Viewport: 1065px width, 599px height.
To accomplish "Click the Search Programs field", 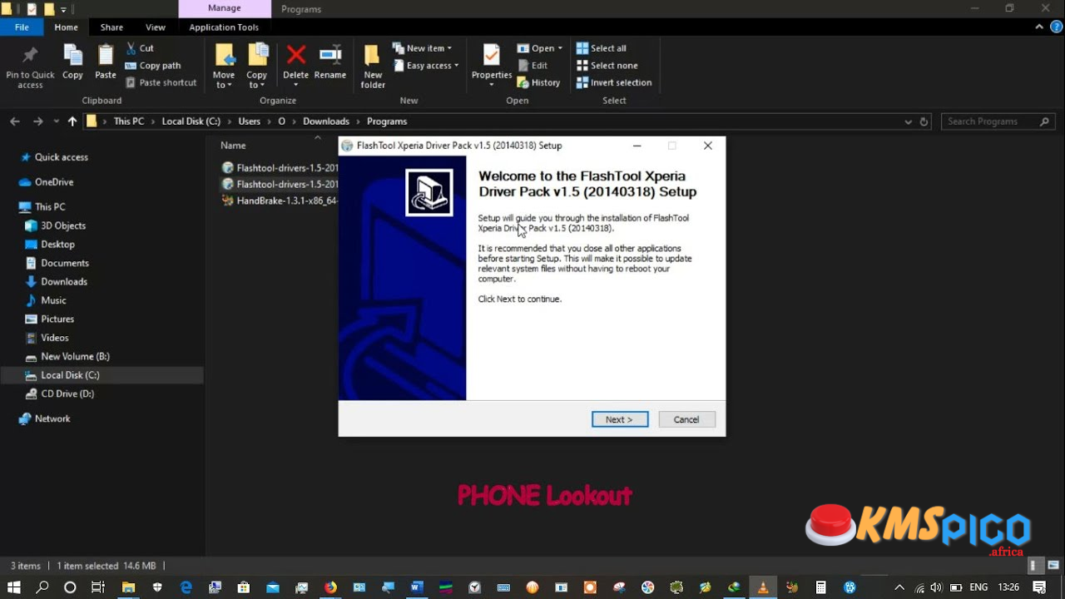I will click(998, 121).
